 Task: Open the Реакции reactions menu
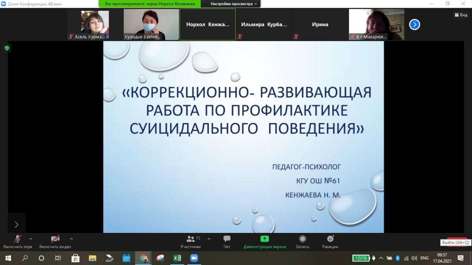point(330,239)
